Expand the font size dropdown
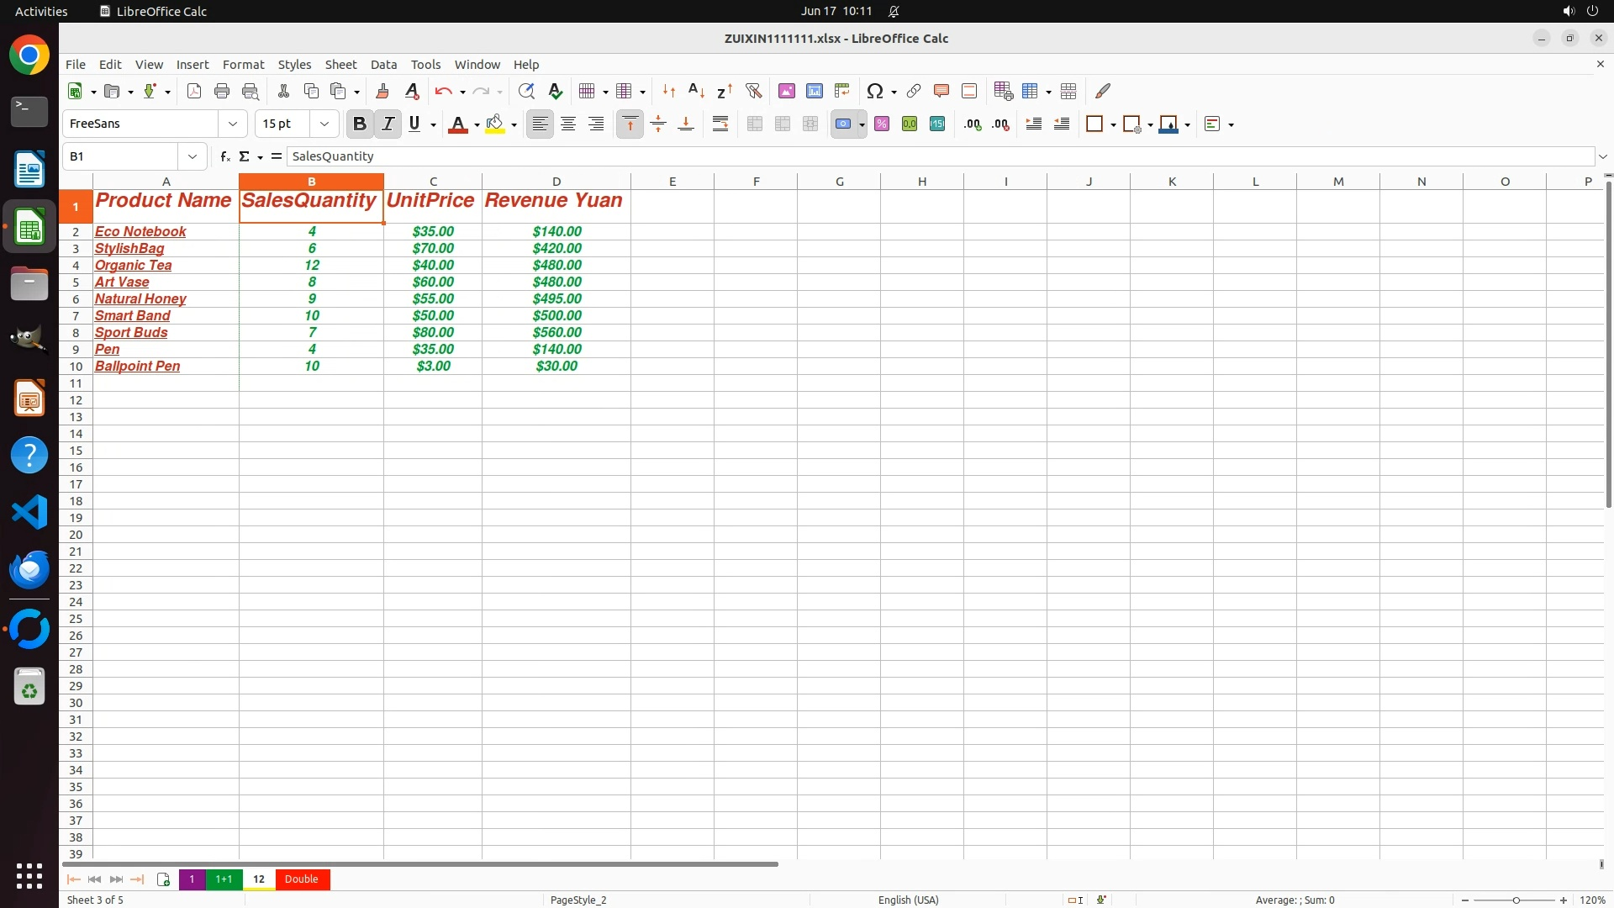1614x908 pixels. (x=324, y=124)
